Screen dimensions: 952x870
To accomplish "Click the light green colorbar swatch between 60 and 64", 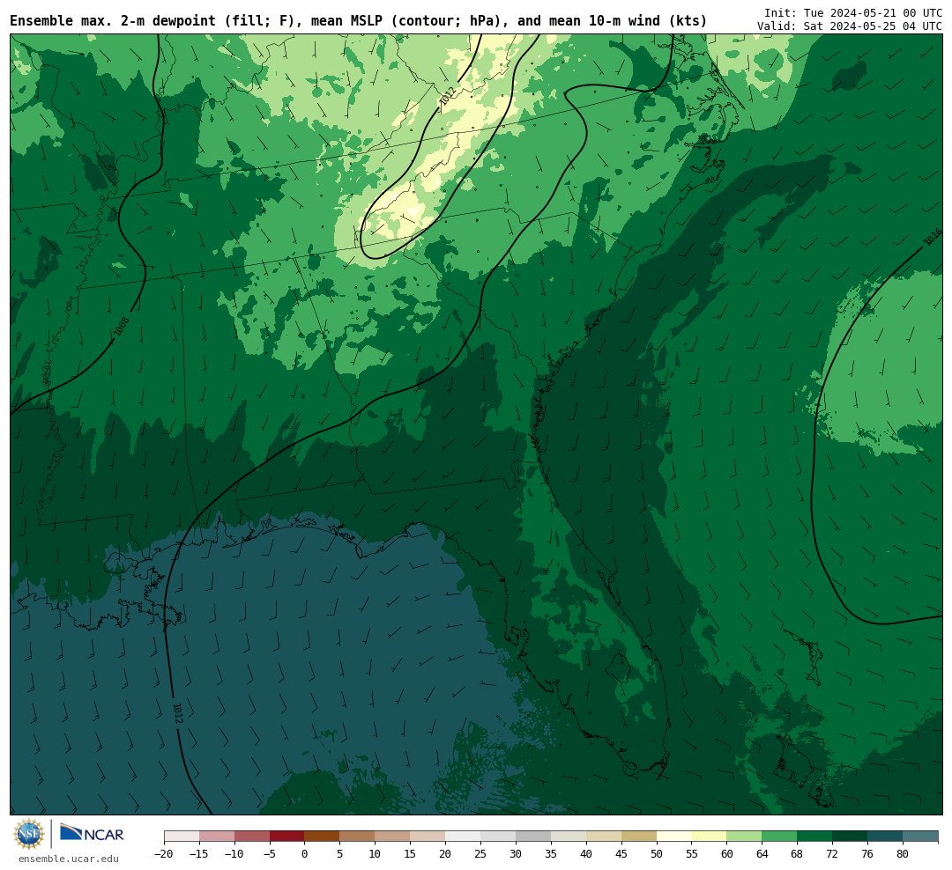I will pyautogui.click(x=744, y=837).
